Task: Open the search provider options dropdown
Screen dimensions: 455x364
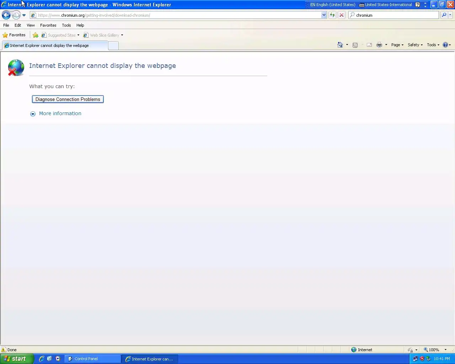Action: [x=450, y=15]
